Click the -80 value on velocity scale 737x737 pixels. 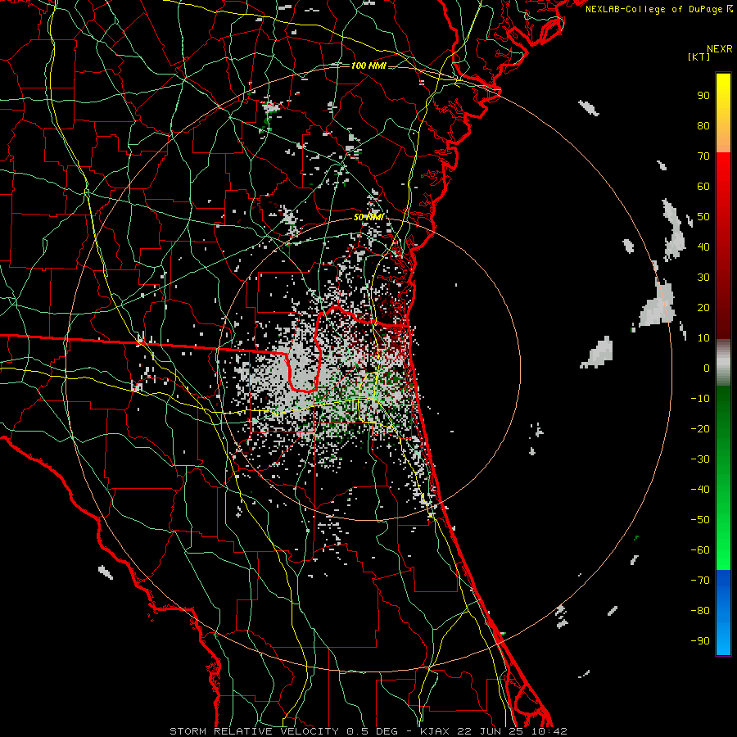pos(700,611)
